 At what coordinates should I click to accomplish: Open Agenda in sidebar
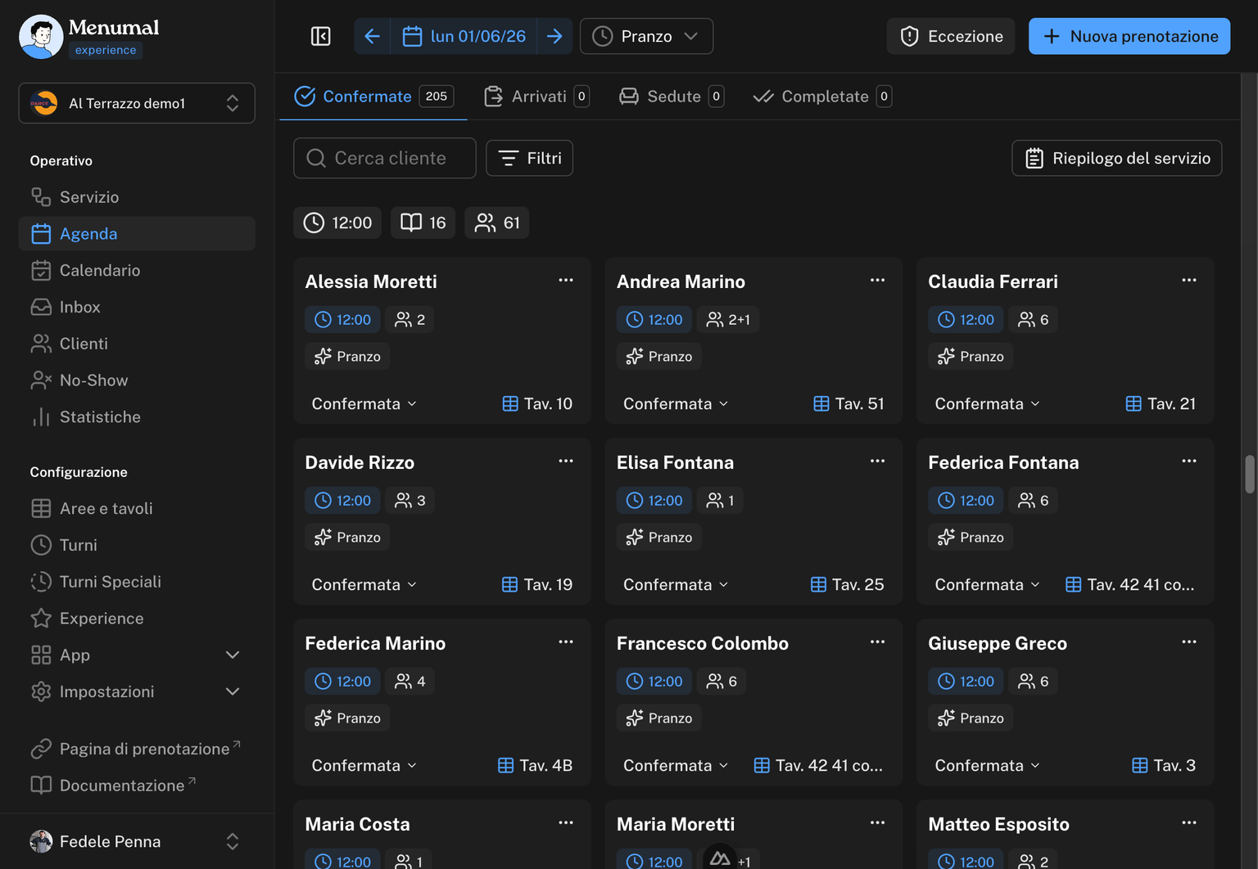pyautogui.click(x=137, y=234)
